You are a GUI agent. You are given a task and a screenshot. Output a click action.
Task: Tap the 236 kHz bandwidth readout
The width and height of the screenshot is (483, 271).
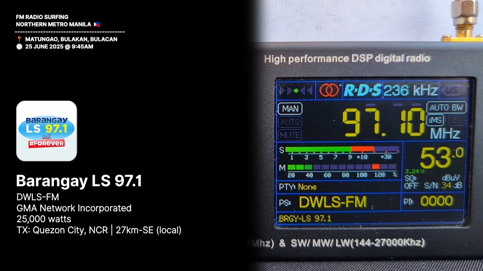(x=411, y=91)
